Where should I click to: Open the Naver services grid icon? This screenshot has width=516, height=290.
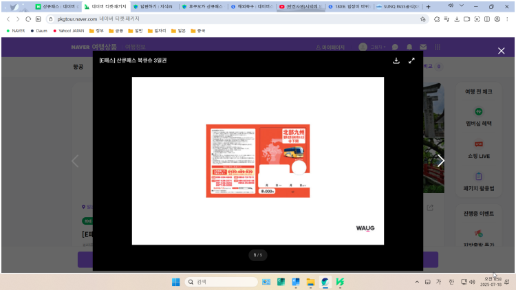pyautogui.click(x=437, y=47)
